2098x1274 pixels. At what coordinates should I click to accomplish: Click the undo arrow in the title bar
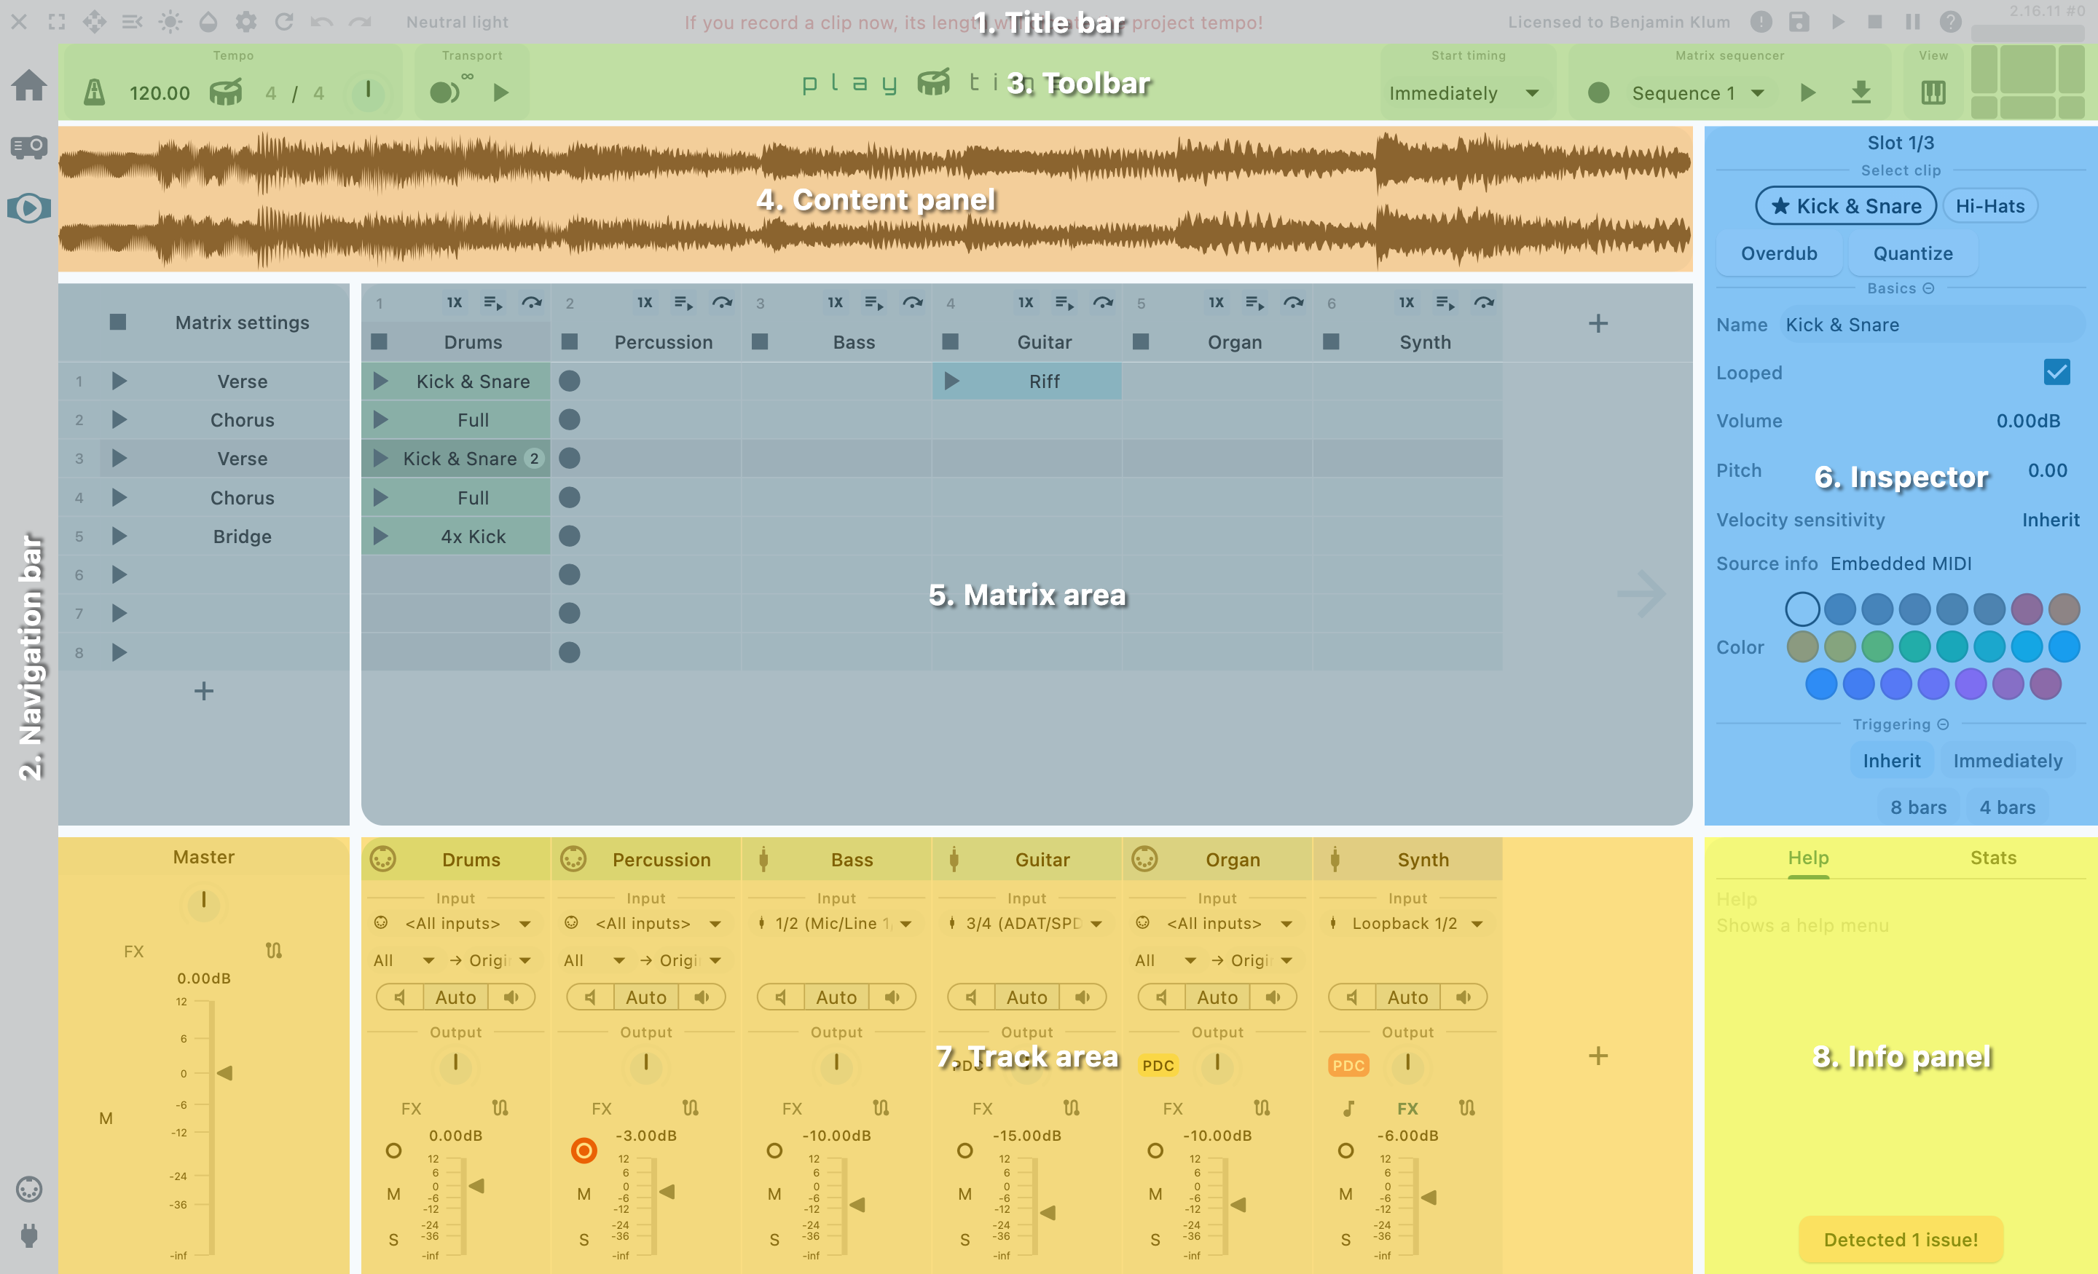[x=322, y=22]
